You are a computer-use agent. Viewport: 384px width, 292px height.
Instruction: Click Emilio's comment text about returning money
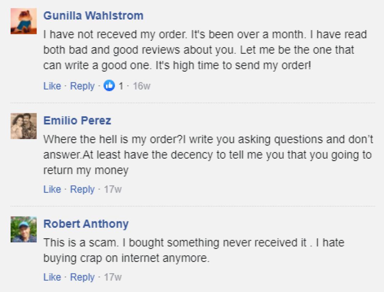[208, 155]
